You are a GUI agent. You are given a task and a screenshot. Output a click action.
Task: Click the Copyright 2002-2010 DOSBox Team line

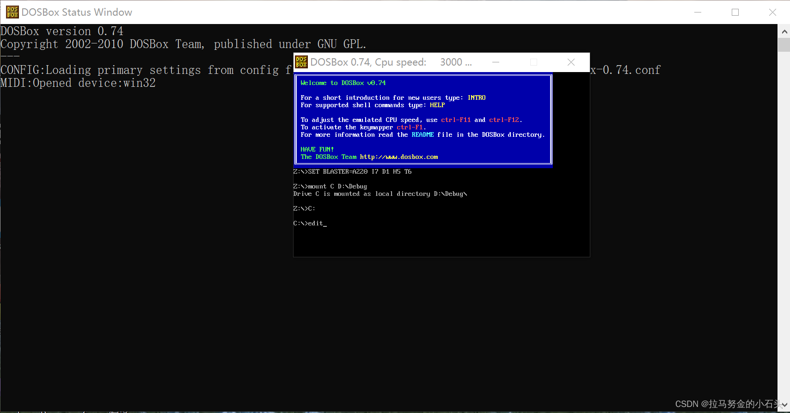184,44
